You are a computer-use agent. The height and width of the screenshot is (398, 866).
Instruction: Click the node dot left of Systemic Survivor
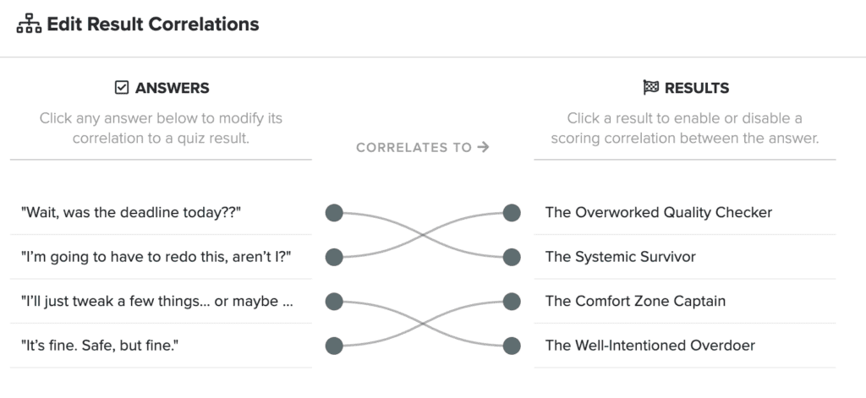click(512, 257)
